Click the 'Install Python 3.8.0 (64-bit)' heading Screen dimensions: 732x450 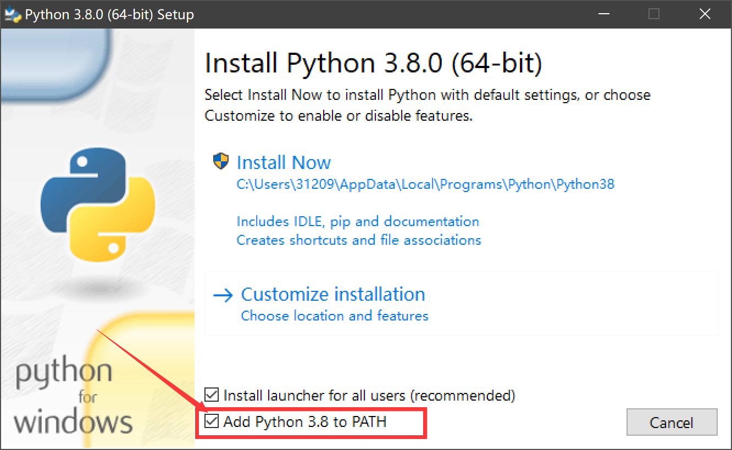pos(373,62)
